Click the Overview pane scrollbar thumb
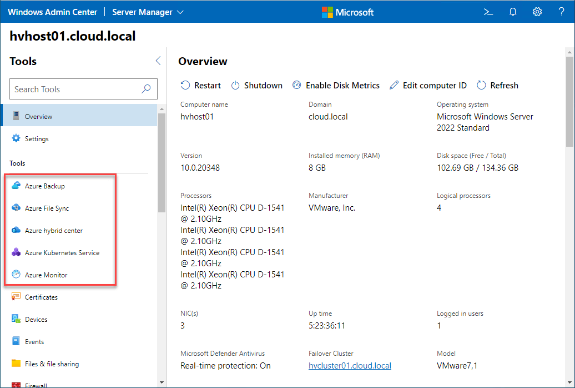Screen dimensions: 575x388 pyautogui.click(x=569, y=101)
